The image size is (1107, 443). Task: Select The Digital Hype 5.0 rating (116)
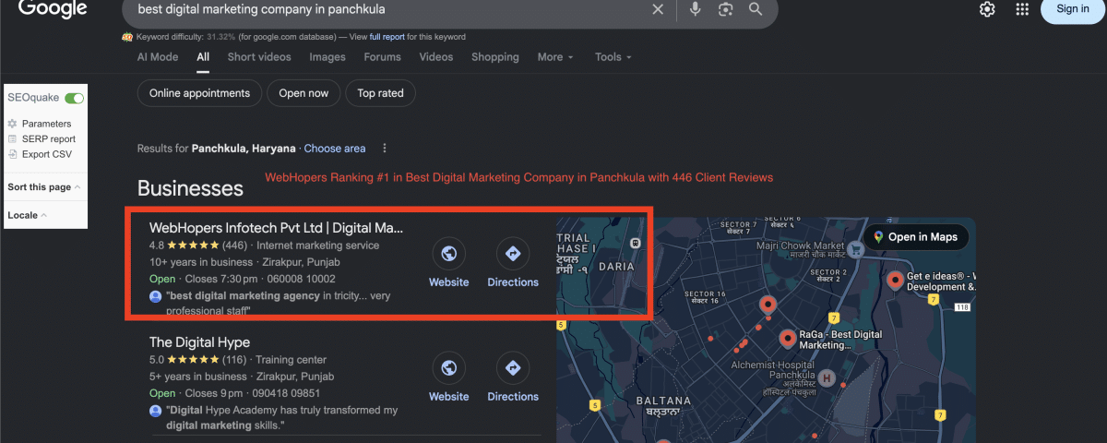click(x=198, y=360)
